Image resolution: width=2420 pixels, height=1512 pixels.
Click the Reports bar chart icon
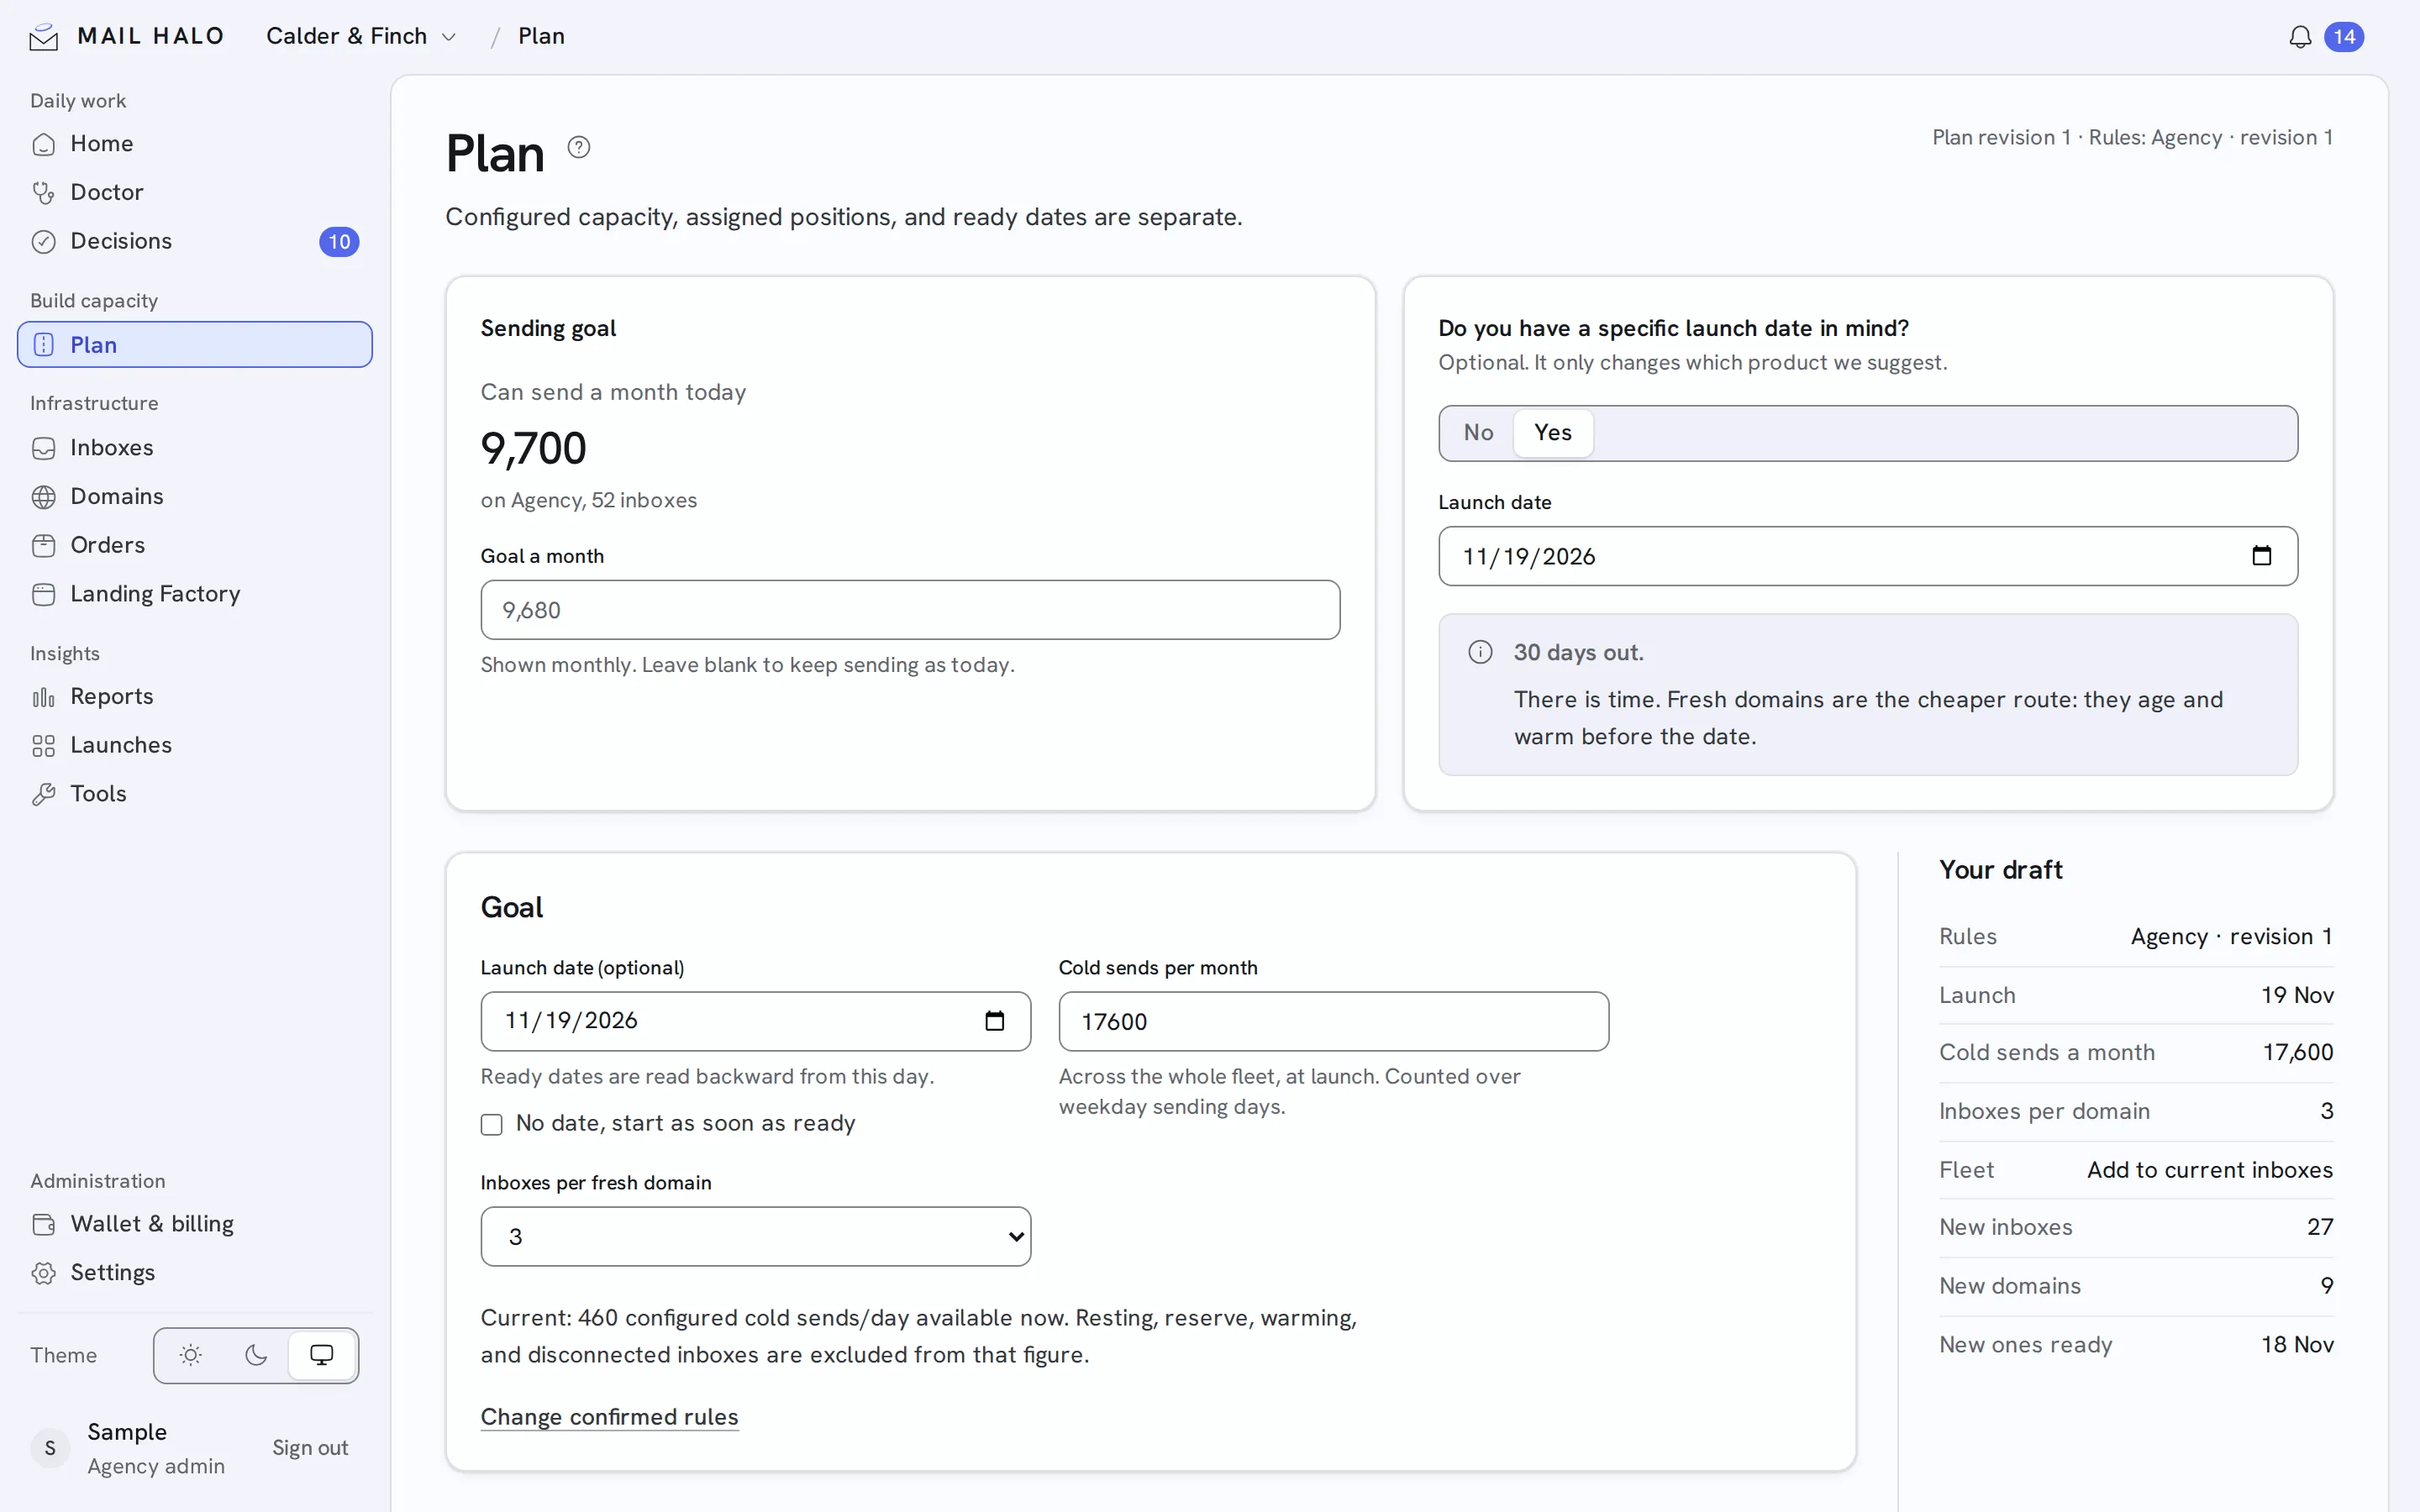pos(43,697)
